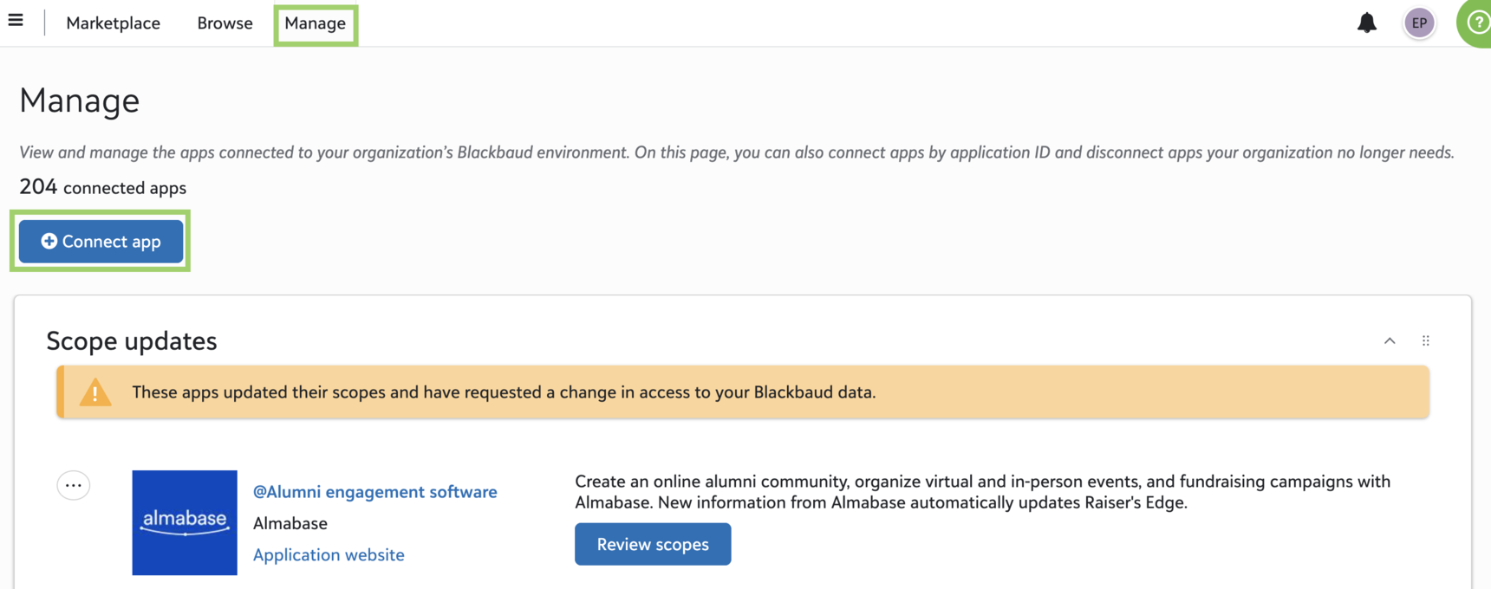Open the Almabase ellipsis context menu

pos(74,485)
